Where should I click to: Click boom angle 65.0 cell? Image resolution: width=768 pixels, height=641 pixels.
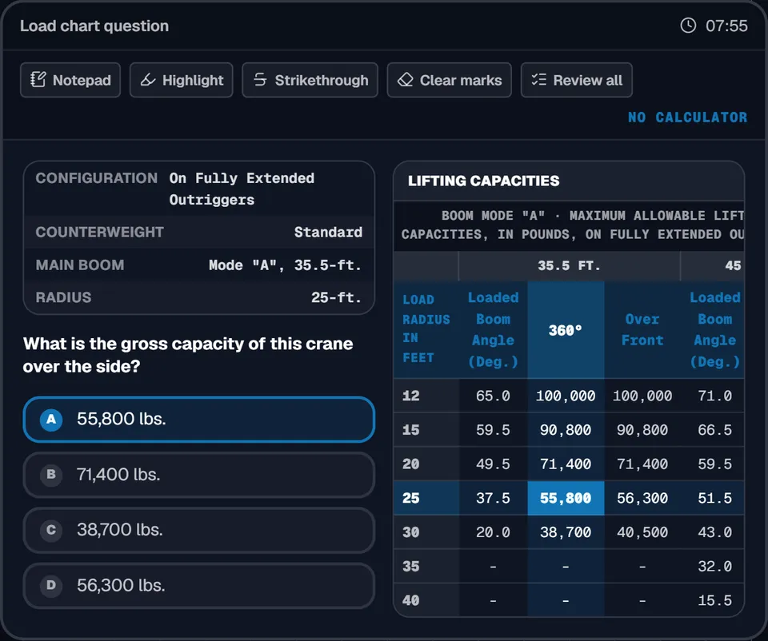click(x=494, y=396)
